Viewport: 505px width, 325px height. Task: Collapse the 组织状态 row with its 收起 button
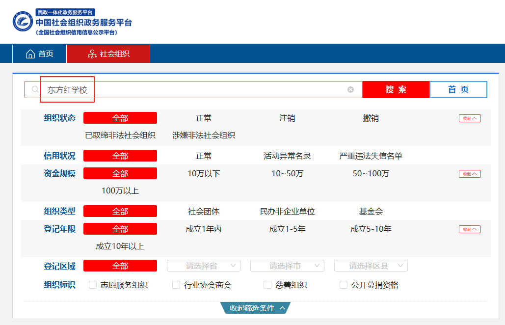click(469, 118)
